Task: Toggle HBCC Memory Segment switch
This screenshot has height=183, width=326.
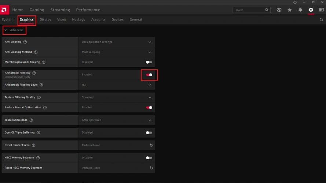Action: click(x=149, y=158)
